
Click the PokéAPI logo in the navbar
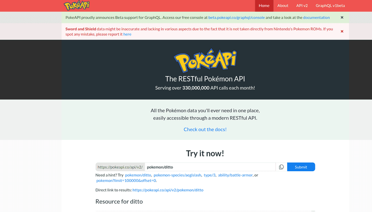coord(77,6)
